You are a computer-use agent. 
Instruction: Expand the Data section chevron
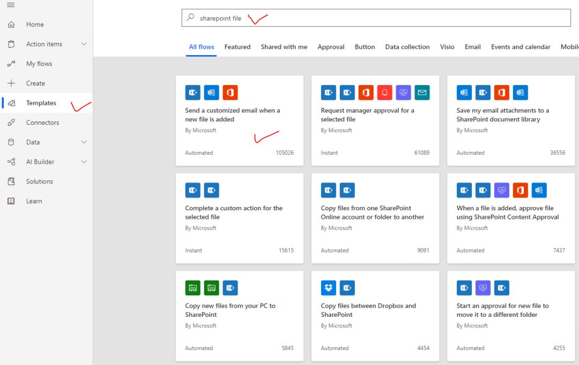(x=84, y=142)
